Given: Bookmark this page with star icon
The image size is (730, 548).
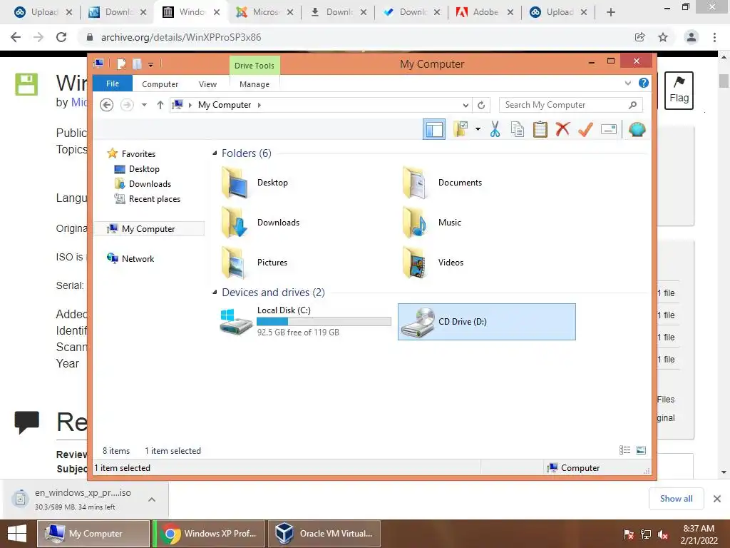Looking at the screenshot, I should tap(663, 37).
